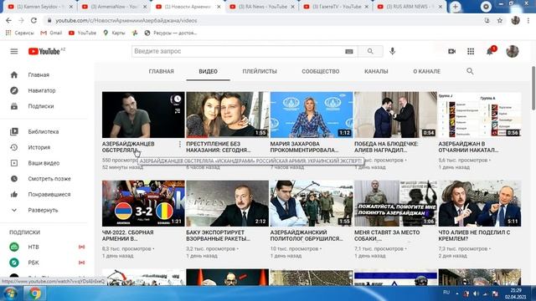
Task: Click the on-screen keyboard icon in search box
Action: coord(348,51)
